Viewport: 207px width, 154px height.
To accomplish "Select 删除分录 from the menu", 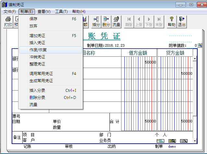I will click(x=37, y=98).
